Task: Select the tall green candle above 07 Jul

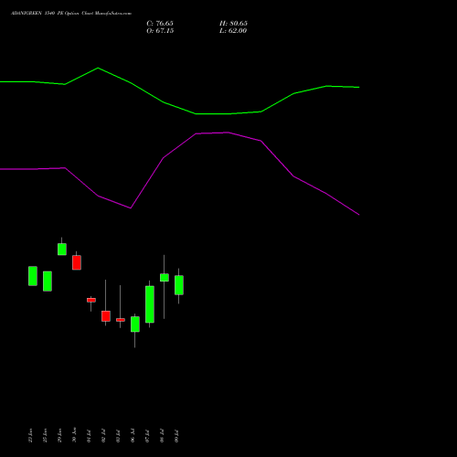Action: [x=150, y=304]
